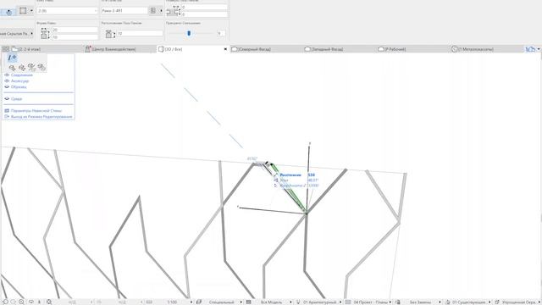Image resolution: width=542 pixels, height=305 pixels.
Task: Click the panel slot position icon
Action: (x=110, y=34)
